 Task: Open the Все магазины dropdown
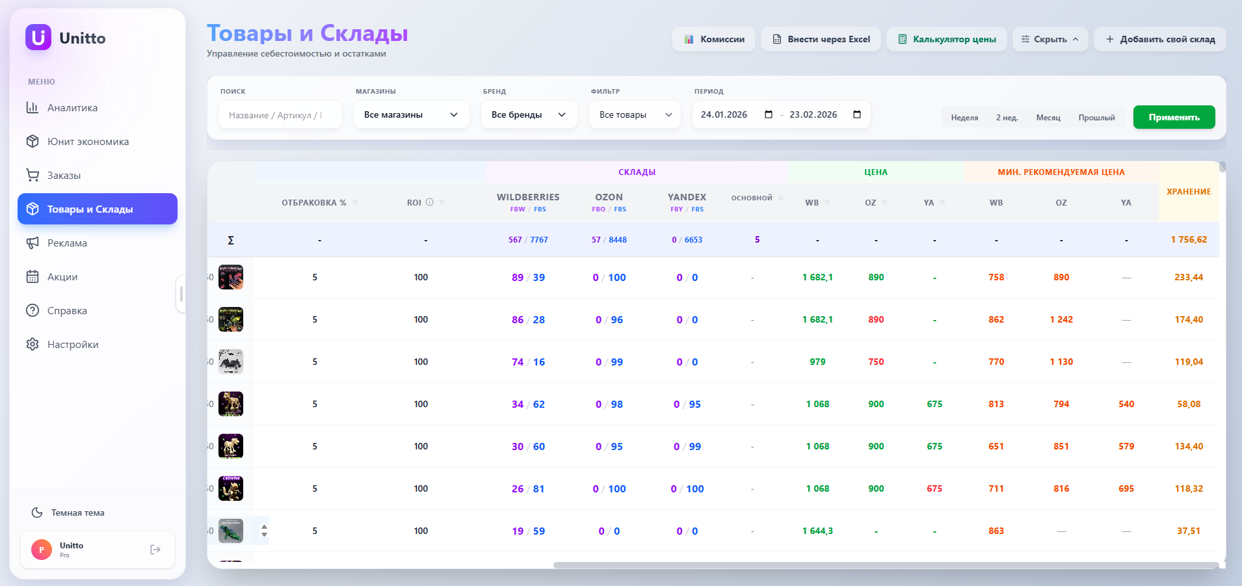pyautogui.click(x=411, y=114)
